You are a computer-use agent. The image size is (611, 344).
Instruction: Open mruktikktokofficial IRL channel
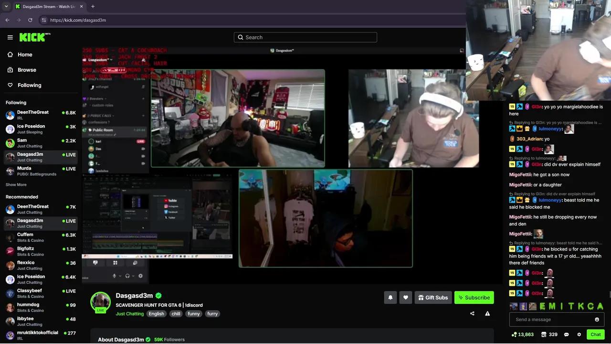pos(41,335)
